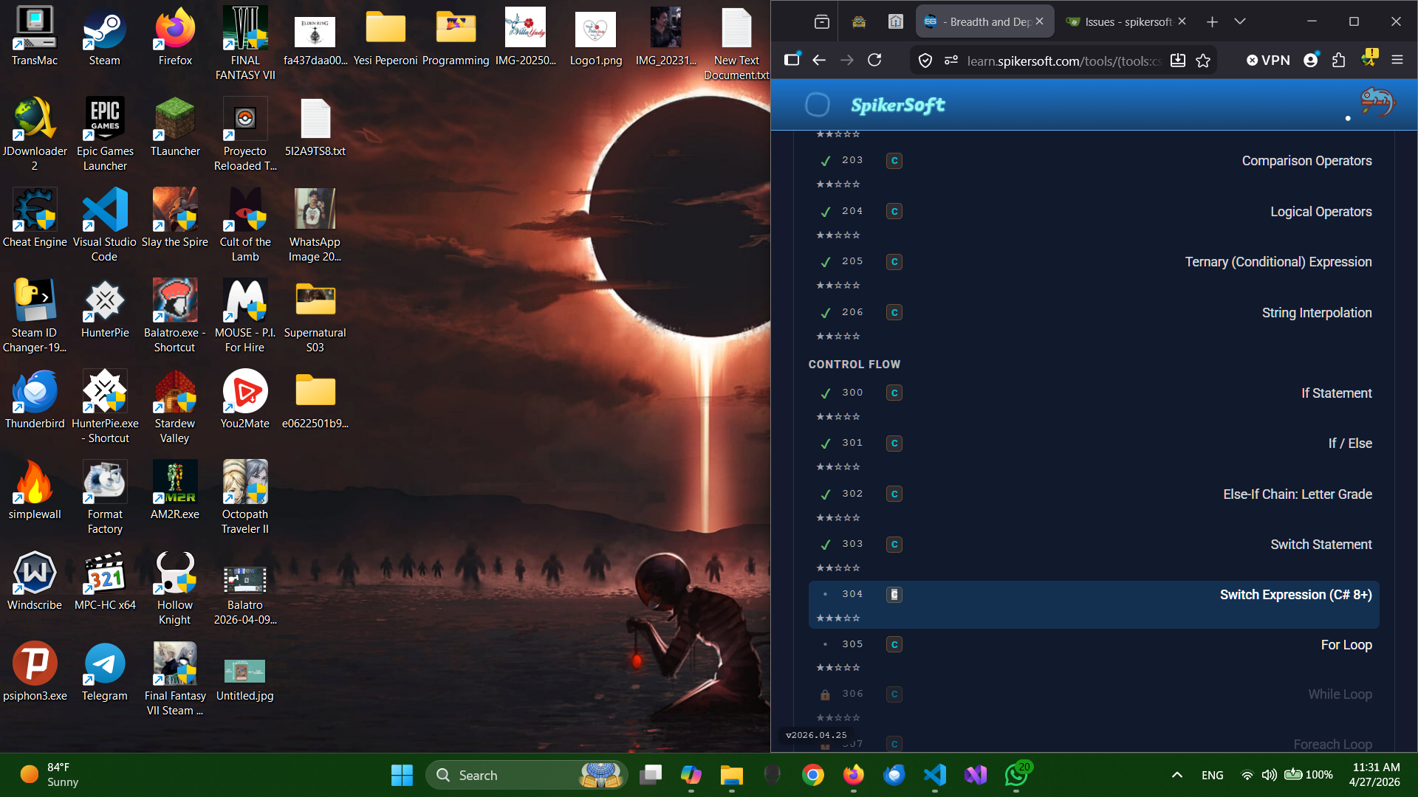
Task: Toggle the VPN button in the toolbar
Action: point(1268,61)
